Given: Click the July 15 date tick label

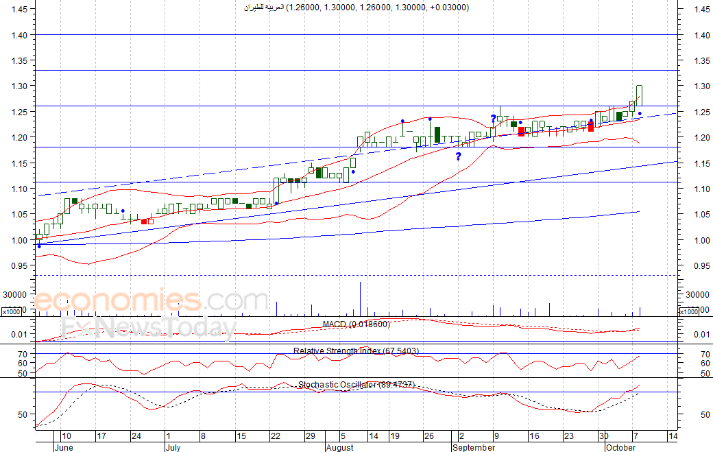Looking at the screenshot, I should click(241, 436).
